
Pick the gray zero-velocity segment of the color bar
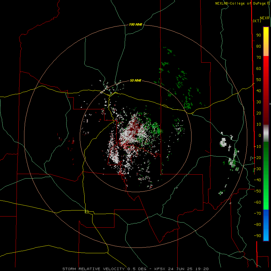point(266,133)
